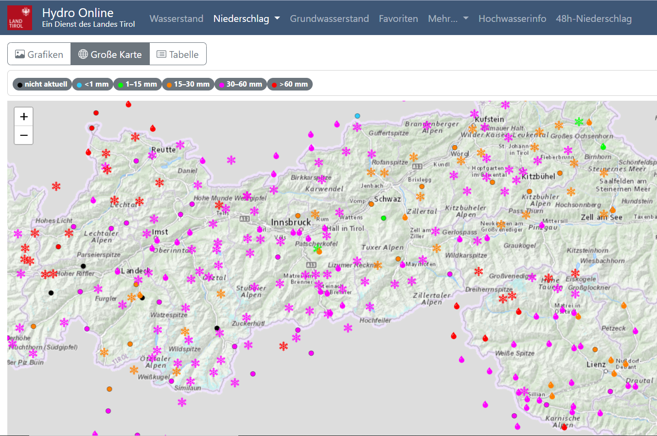Select the green dot east of Wattens
Viewport: 657px width, 436px height.
(x=383, y=218)
